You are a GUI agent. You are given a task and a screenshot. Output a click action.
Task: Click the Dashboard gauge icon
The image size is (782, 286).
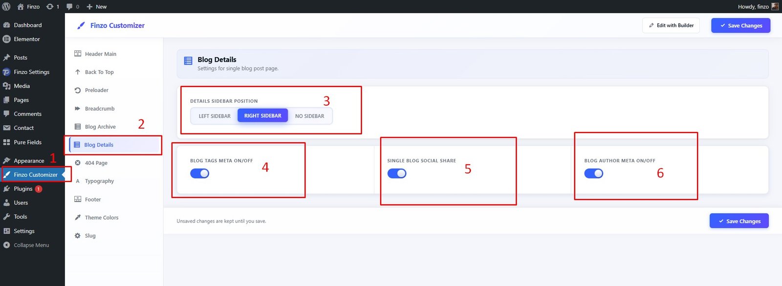click(6, 25)
